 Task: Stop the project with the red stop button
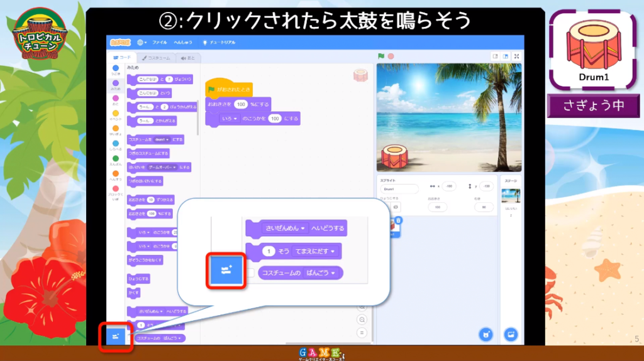point(391,57)
